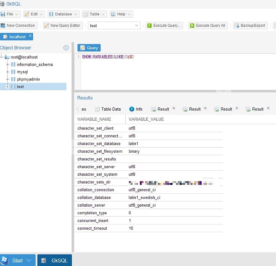Expand the phpmyadmin database node

pyautogui.click(x=8, y=79)
